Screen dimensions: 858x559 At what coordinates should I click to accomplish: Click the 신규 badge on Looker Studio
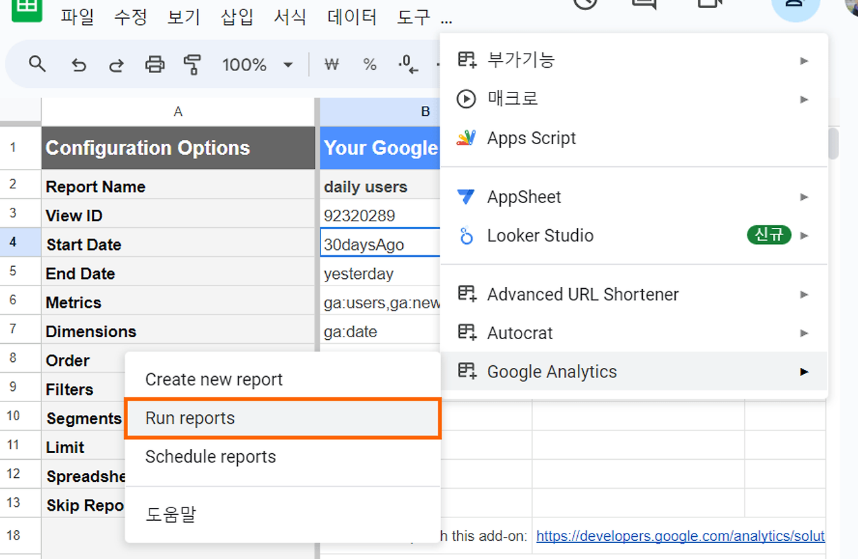tap(769, 235)
